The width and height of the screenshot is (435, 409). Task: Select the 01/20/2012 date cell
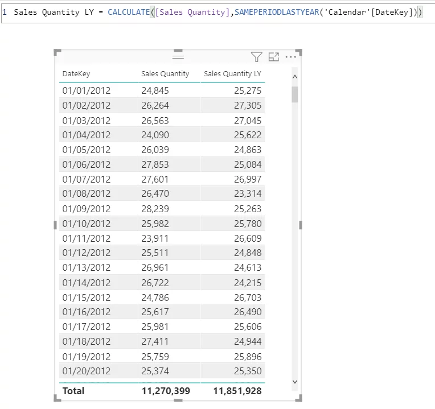[87, 371]
